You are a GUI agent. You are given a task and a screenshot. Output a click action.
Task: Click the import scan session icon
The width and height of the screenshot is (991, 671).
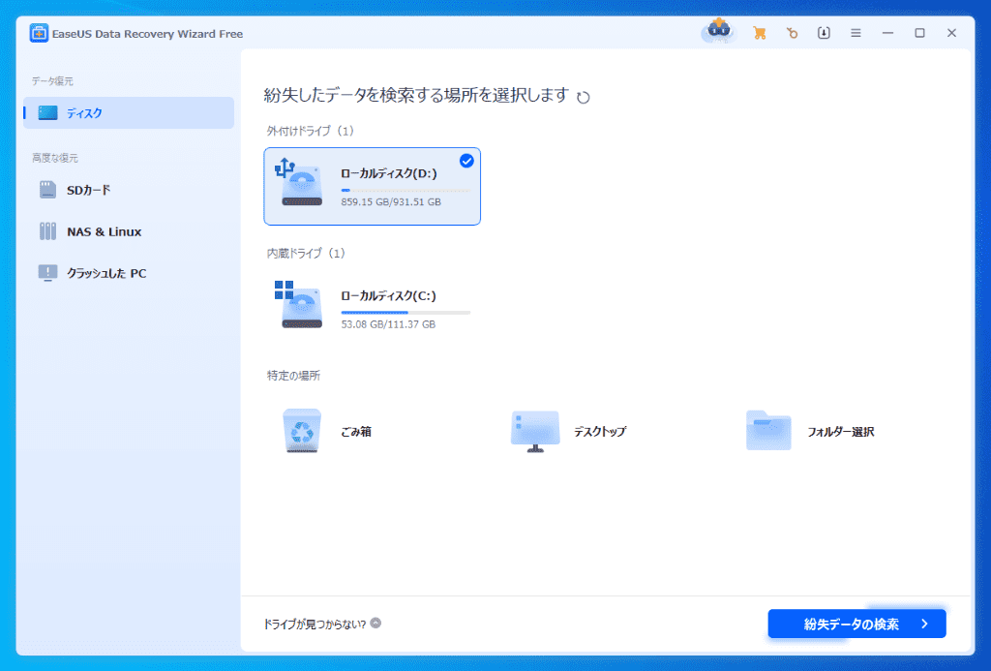tap(824, 33)
